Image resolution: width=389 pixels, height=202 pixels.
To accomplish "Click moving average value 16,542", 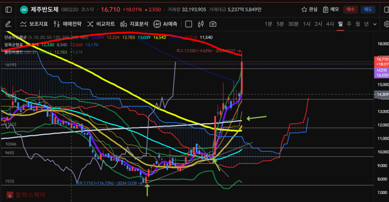I will (160, 37).
